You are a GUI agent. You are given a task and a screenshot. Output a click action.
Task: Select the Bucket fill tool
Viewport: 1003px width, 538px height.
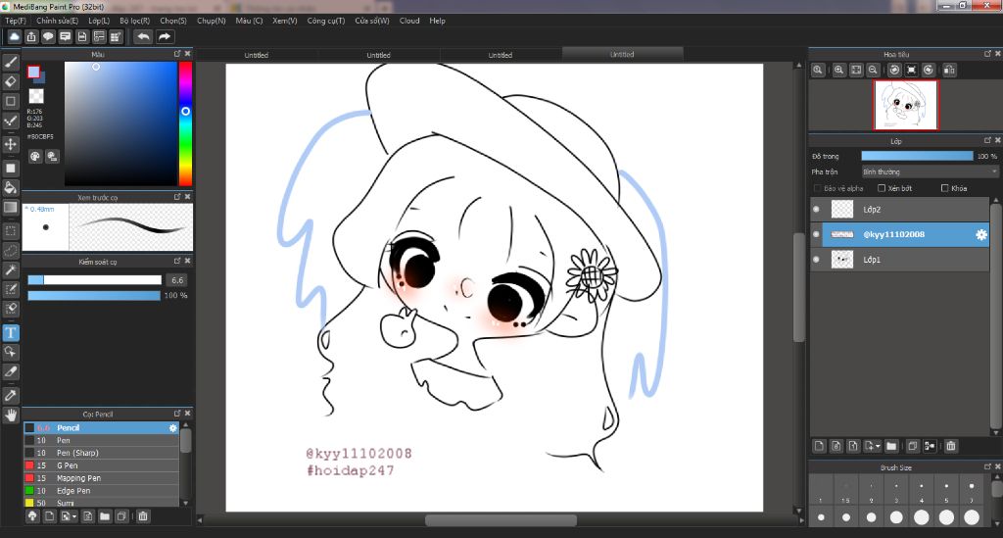(11, 187)
